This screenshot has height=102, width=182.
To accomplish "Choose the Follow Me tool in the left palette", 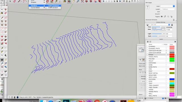I will (6, 40).
